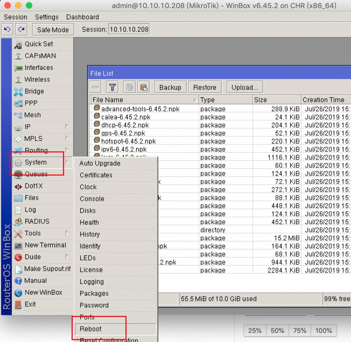351x342 pixels.
Task: Open the Wireless sidebar item
Action: click(x=43, y=79)
